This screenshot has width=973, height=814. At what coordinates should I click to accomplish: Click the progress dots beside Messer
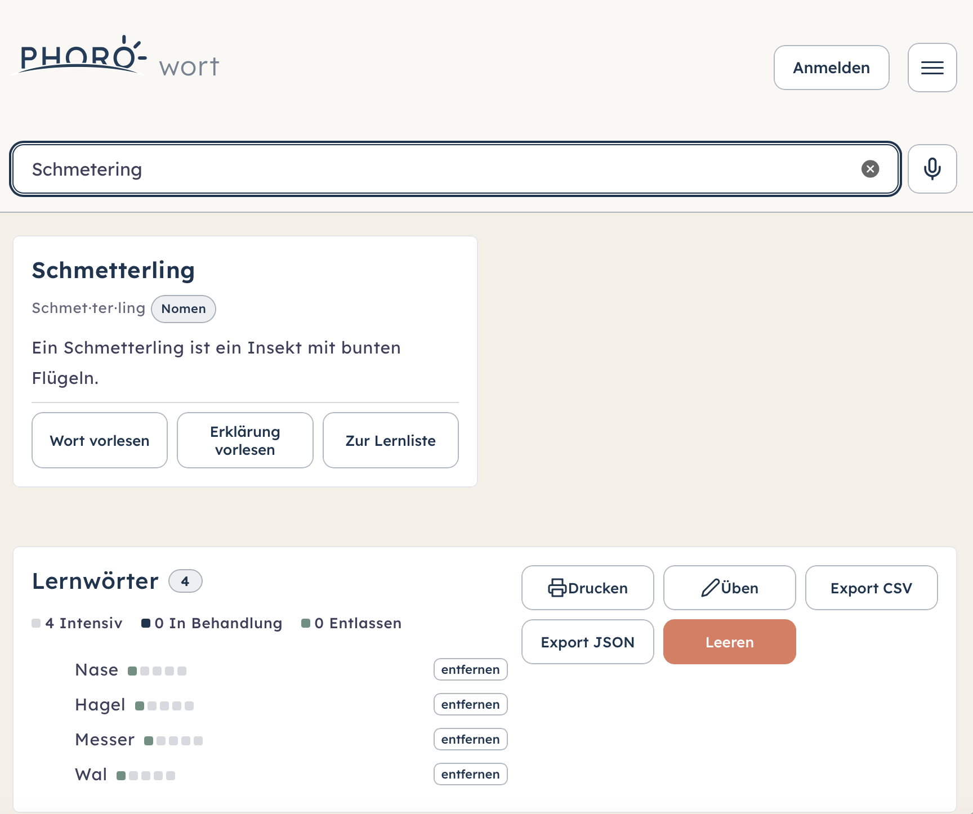pyautogui.click(x=173, y=741)
